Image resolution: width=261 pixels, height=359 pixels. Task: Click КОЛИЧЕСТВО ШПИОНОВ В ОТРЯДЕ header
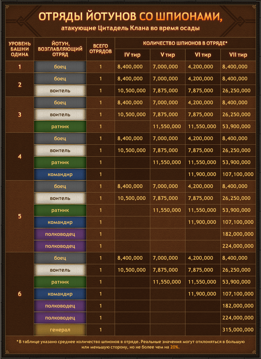(x=185, y=43)
